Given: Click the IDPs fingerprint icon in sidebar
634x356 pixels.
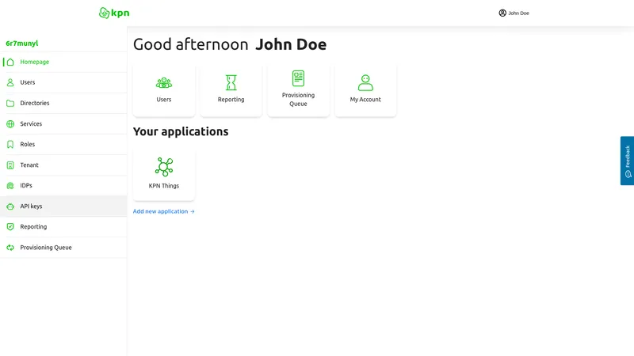Looking at the screenshot, I should [x=10, y=186].
